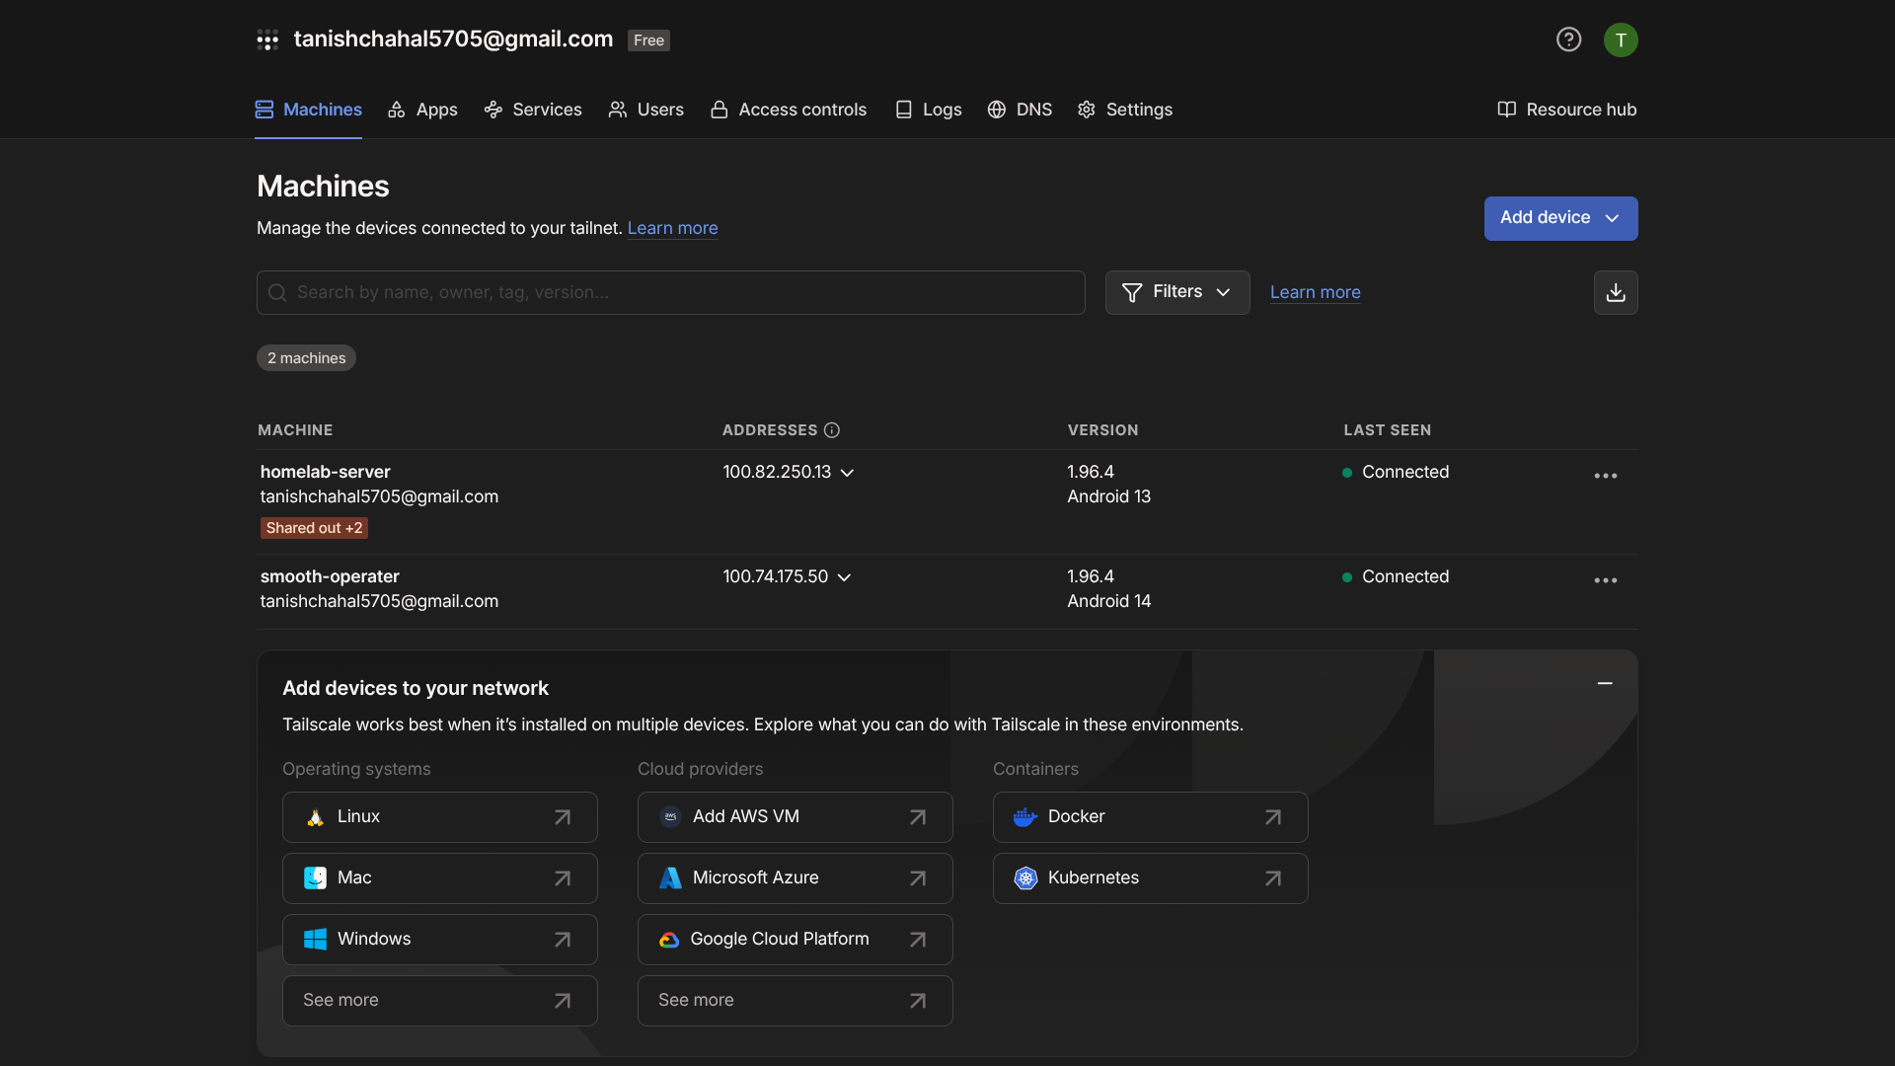
Task: Go to the Users tab
Action: click(x=645, y=110)
